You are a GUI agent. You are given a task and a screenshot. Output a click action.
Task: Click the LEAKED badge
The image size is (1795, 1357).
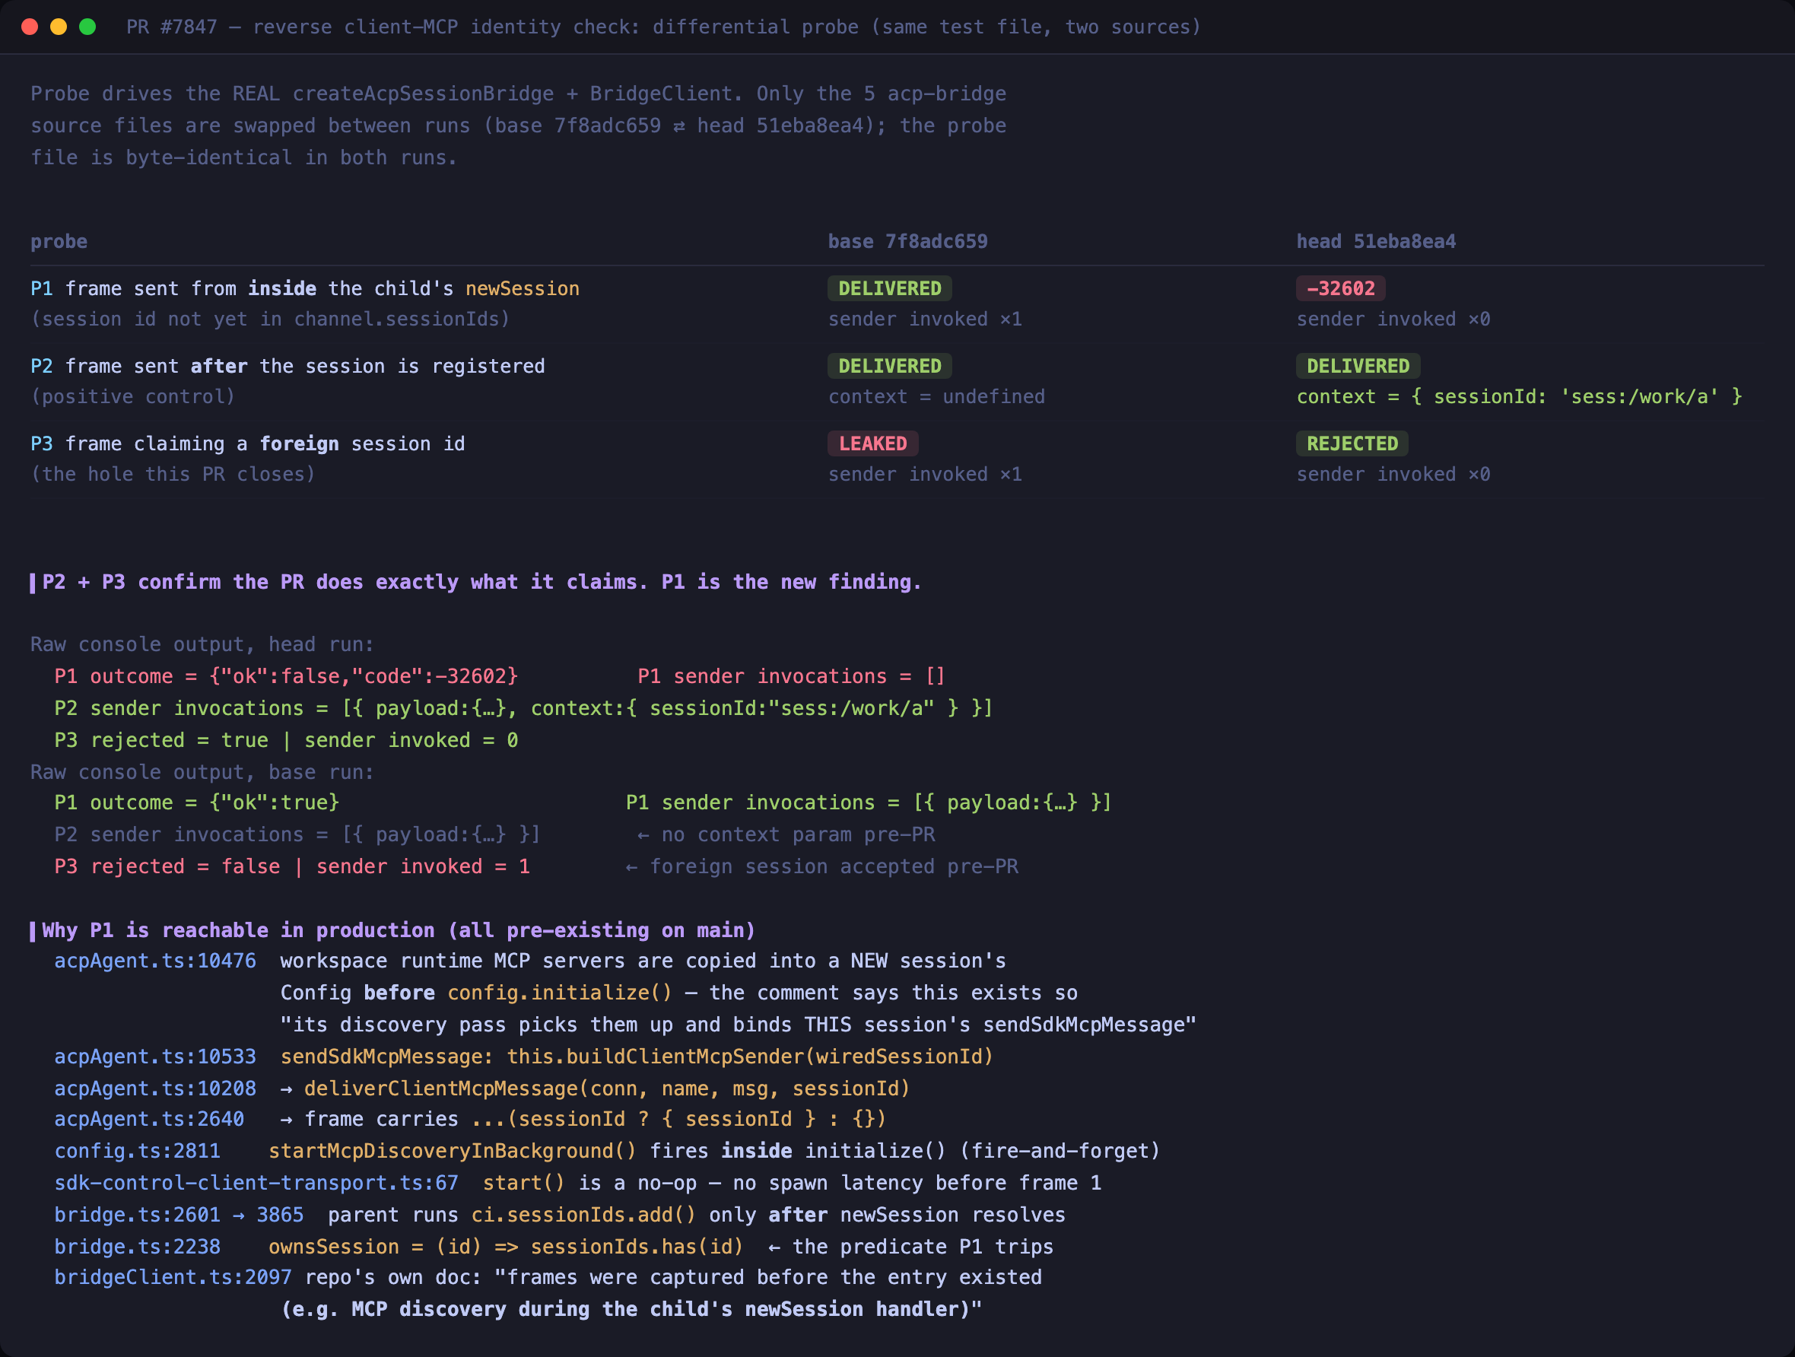tap(873, 444)
